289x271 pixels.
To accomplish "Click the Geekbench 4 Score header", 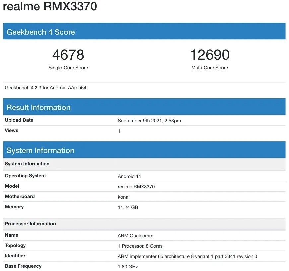I will [40, 32].
